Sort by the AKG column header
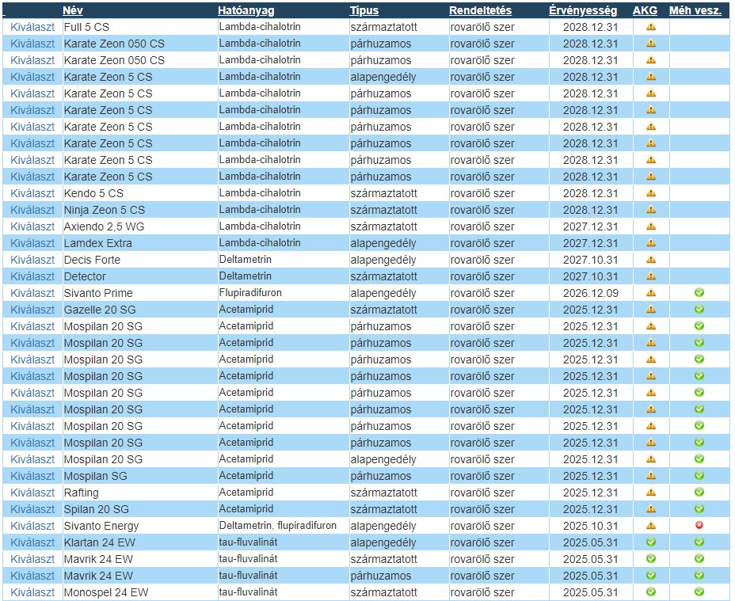The width and height of the screenshot is (735, 601). pos(645,10)
